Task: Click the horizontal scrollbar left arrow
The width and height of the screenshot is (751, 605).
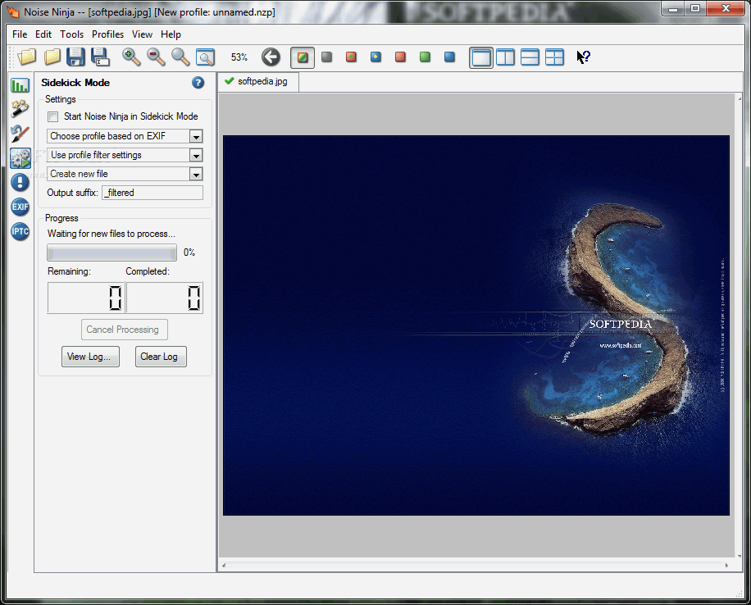Action: [x=224, y=566]
